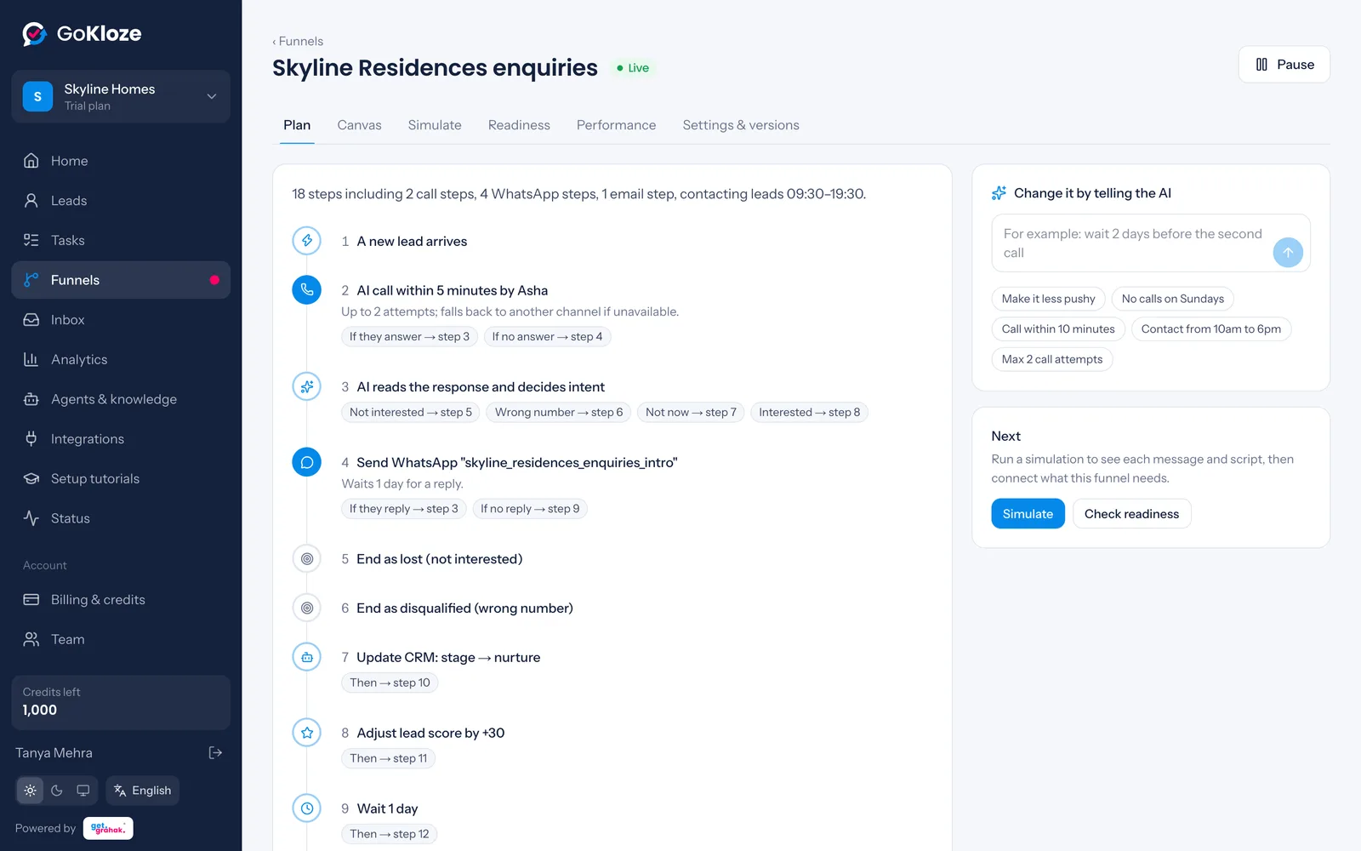
Task: Go to Leads in the sidebar
Action: (x=121, y=201)
